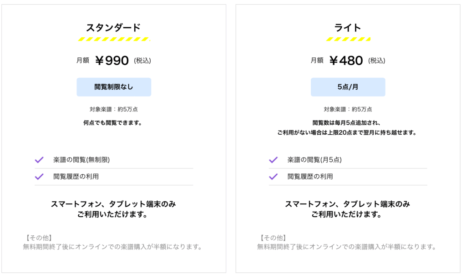Click the ¥990 monthly price
466x279 pixels.
pos(112,61)
